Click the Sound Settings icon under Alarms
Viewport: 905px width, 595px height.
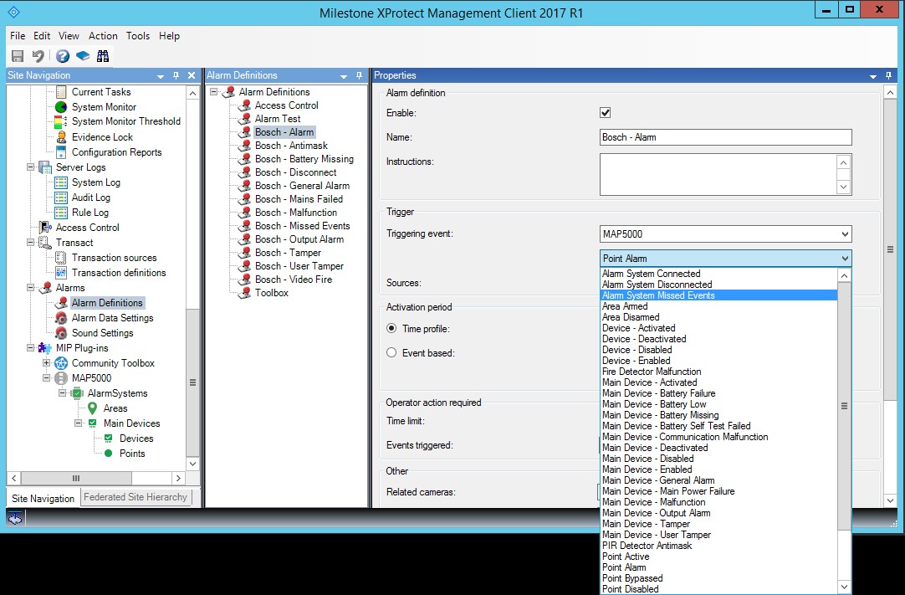(x=61, y=333)
